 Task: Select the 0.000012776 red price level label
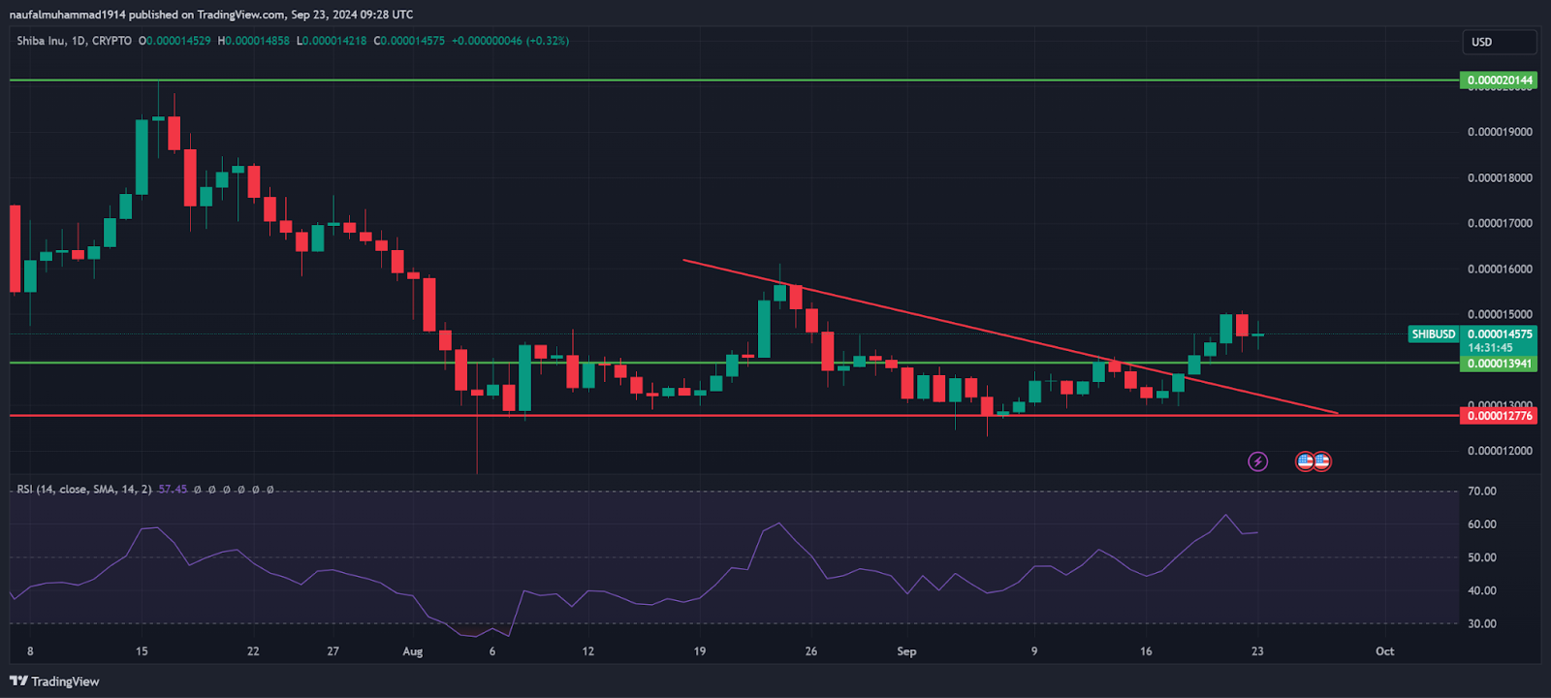tap(1499, 416)
